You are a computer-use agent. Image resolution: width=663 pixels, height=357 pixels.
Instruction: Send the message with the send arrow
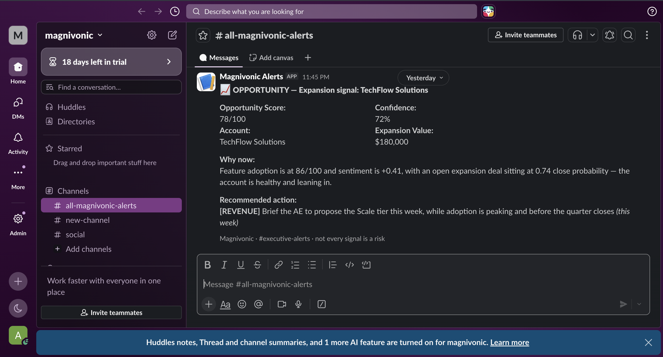point(623,304)
